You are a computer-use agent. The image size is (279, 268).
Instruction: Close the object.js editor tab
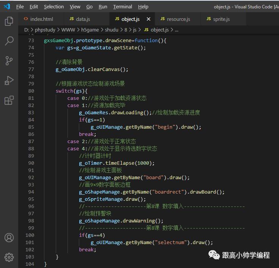[x=148, y=19]
